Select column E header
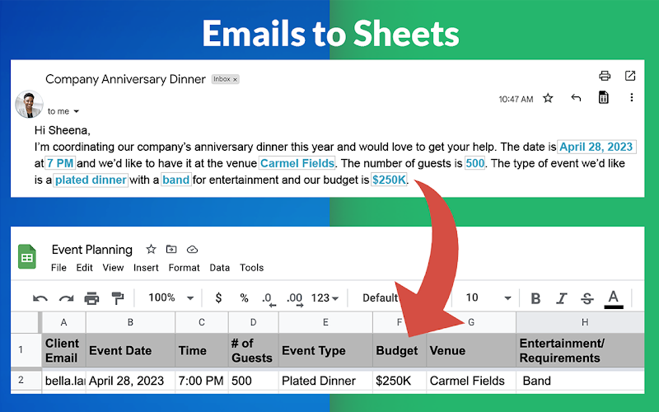Viewport: 659px width, 412px height. pyautogui.click(x=325, y=322)
